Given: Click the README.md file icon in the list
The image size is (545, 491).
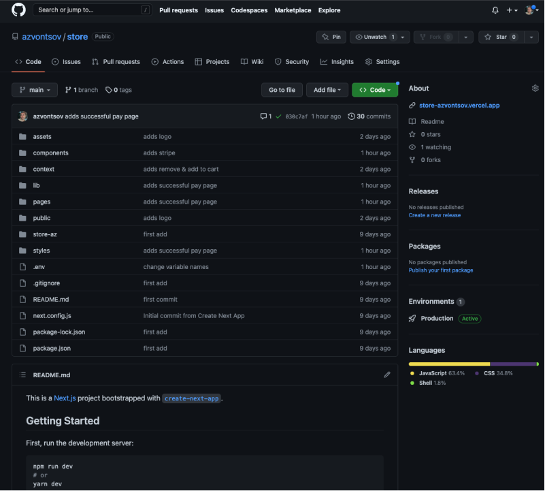Looking at the screenshot, I should point(22,299).
